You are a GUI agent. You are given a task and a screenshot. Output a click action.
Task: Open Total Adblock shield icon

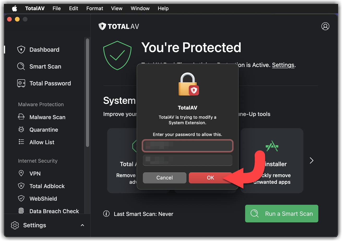[21, 186]
